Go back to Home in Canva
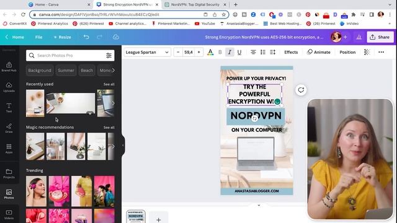Image resolution: width=397 pixels, height=223 pixels. click(x=15, y=37)
